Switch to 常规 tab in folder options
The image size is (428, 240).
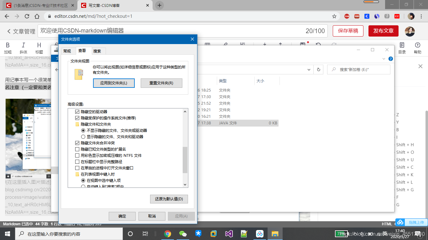pyautogui.click(x=67, y=51)
